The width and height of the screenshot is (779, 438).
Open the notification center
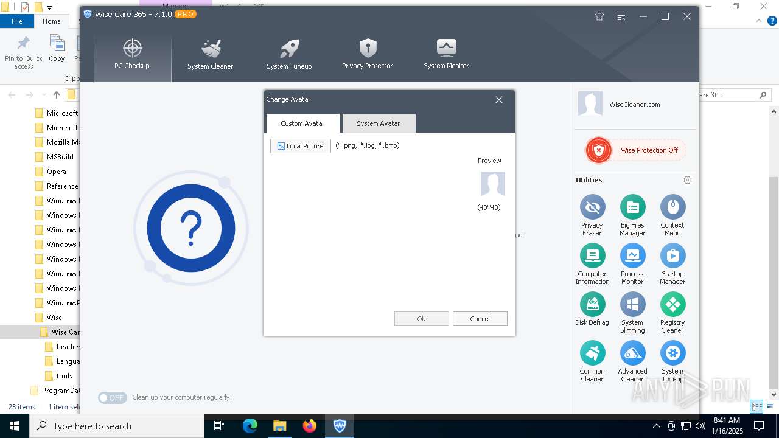tap(759, 426)
